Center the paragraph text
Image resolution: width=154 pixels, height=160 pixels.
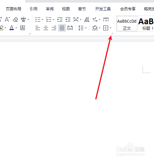(46, 28)
